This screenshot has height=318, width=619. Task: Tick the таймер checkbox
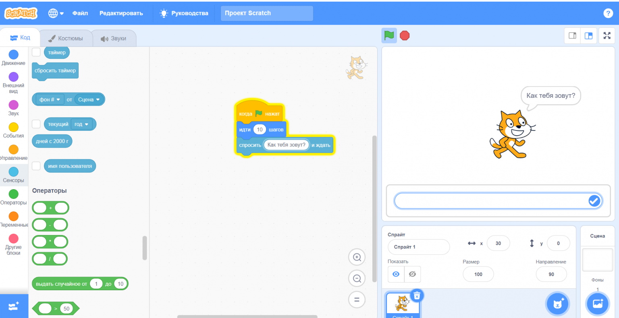pyautogui.click(x=36, y=52)
